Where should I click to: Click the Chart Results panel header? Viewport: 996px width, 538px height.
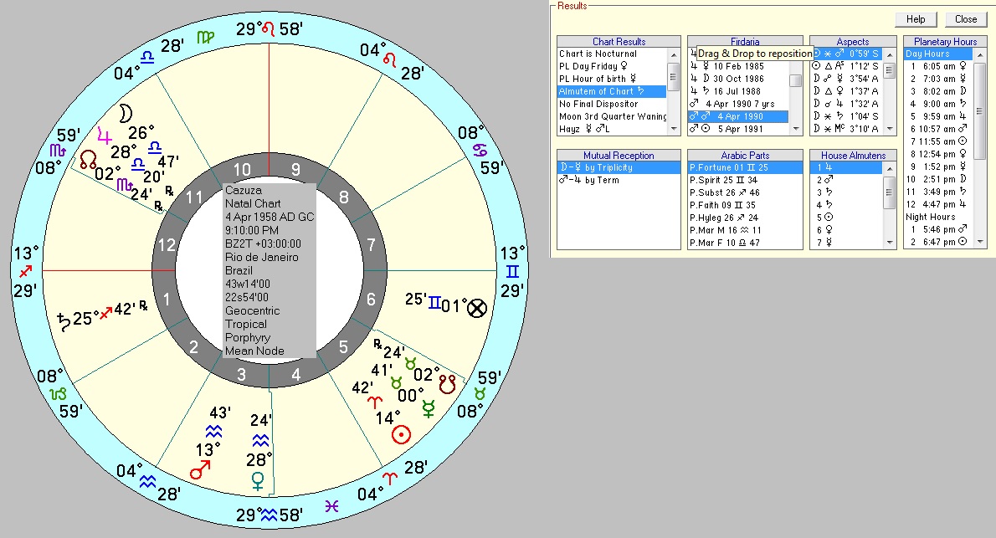point(619,41)
